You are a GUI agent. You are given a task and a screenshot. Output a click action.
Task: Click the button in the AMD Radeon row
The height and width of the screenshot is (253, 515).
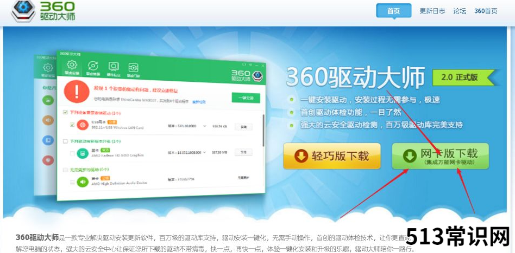click(243, 152)
